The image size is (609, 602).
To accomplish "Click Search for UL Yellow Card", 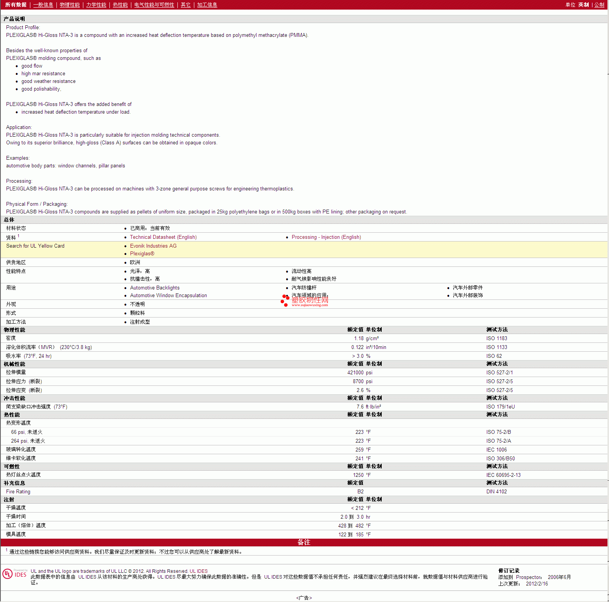I will click(x=35, y=246).
